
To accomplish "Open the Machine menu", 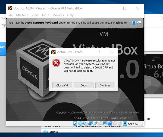I will pos(22,15).
